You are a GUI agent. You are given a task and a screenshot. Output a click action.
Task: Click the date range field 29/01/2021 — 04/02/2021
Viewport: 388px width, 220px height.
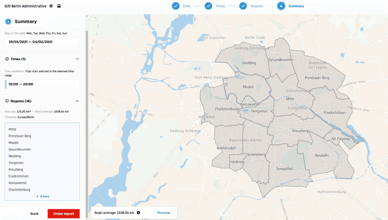click(42, 42)
